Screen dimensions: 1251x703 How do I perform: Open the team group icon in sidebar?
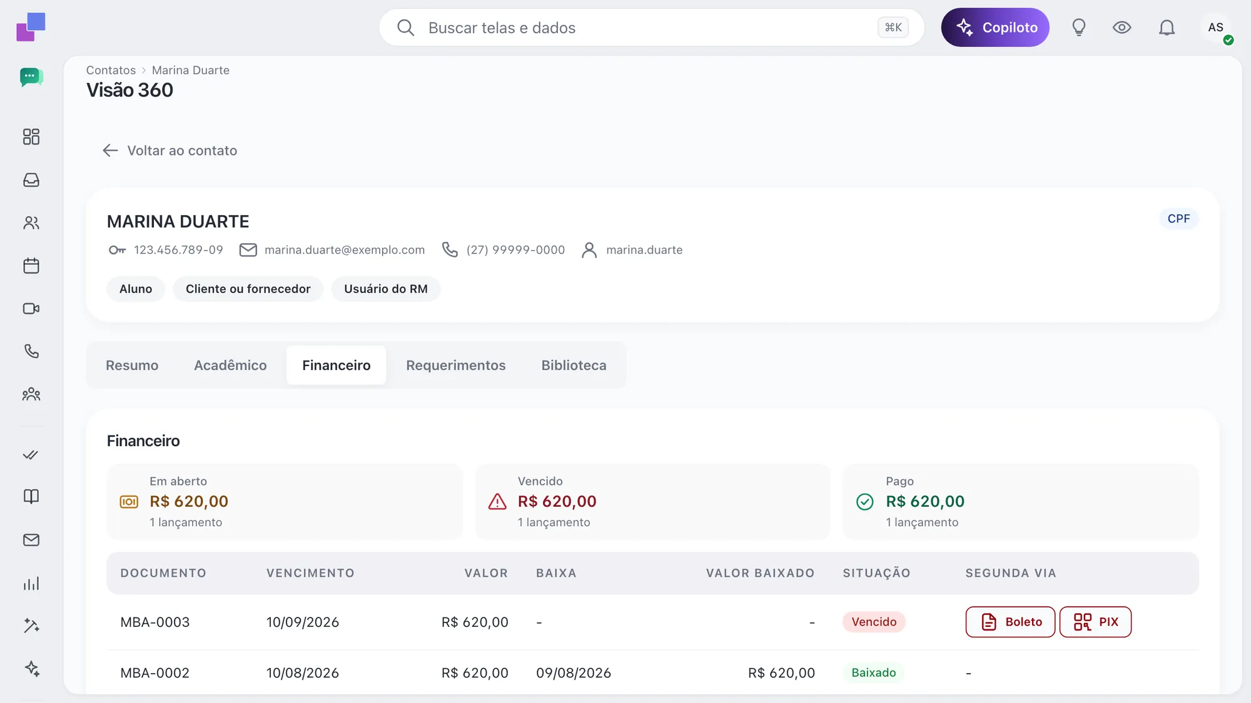pos(31,394)
